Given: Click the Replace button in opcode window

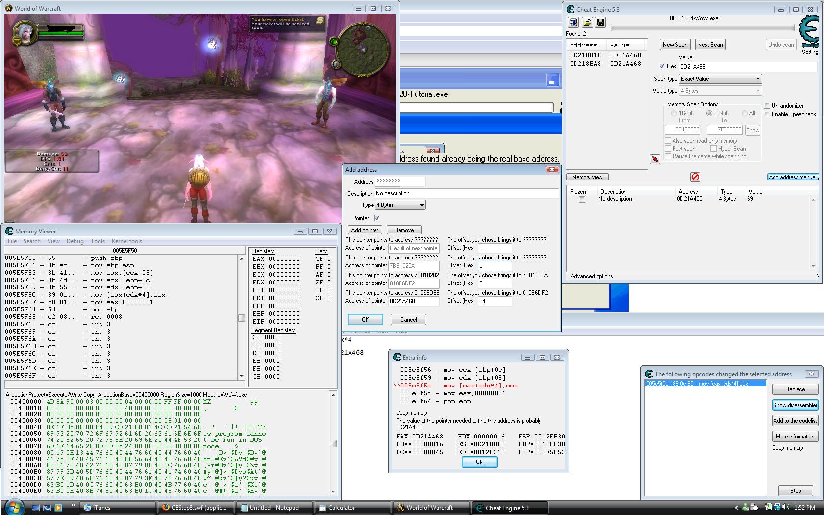Looking at the screenshot, I should (795, 389).
